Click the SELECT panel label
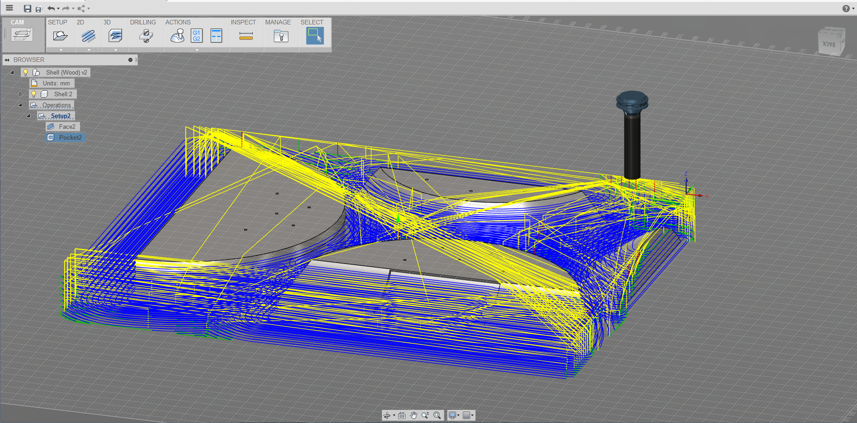The width and height of the screenshot is (857, 423). 312,22
